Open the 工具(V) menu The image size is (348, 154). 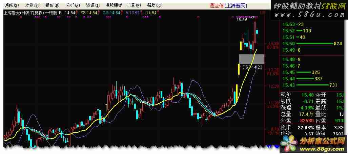(x=134, y=5)
